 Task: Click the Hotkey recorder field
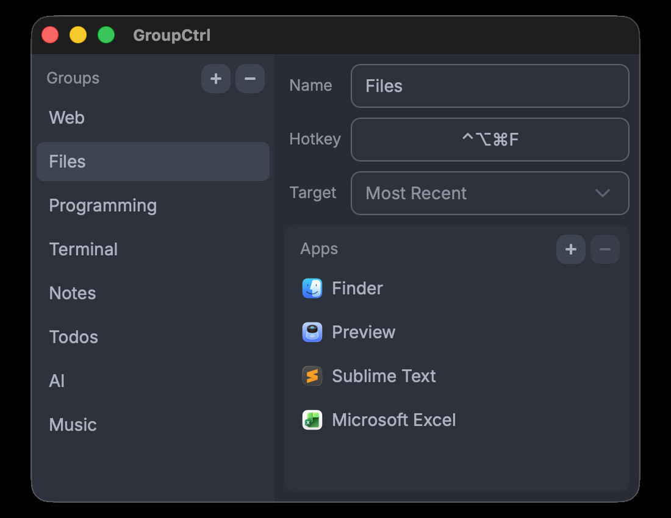tap(489, 140)
